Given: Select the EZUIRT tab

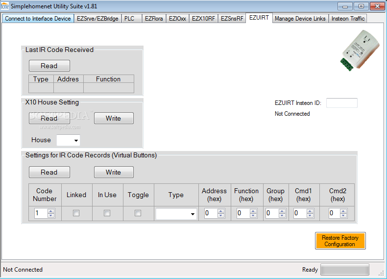Looking at the screenshot, I should (x=259, y=18).
